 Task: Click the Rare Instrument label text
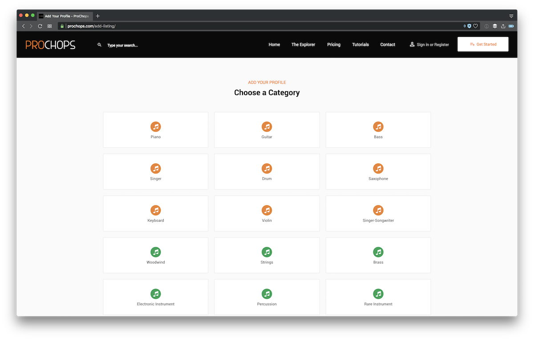click(x=378, y=304)
